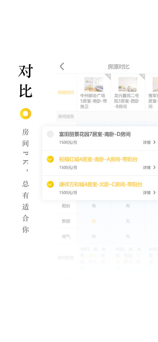Check the 富田丽景花园7居室 selection circle
This screenshot has height=342, width=158.
pos(50,134)
